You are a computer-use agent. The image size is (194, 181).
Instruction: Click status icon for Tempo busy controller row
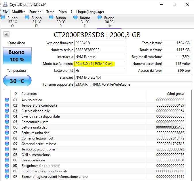click(7, 149)
